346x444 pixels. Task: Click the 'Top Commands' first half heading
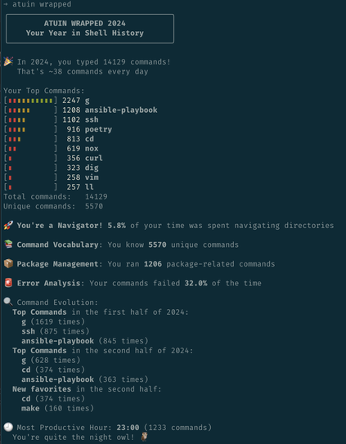[x=40, y=312]
